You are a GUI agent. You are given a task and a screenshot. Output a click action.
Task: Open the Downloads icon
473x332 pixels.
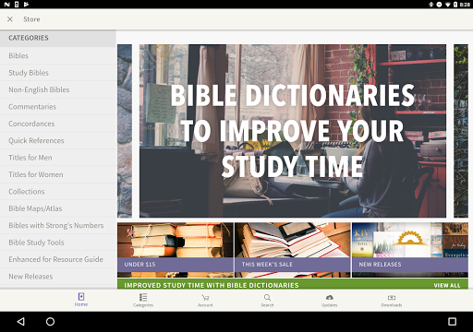(392, 297)
